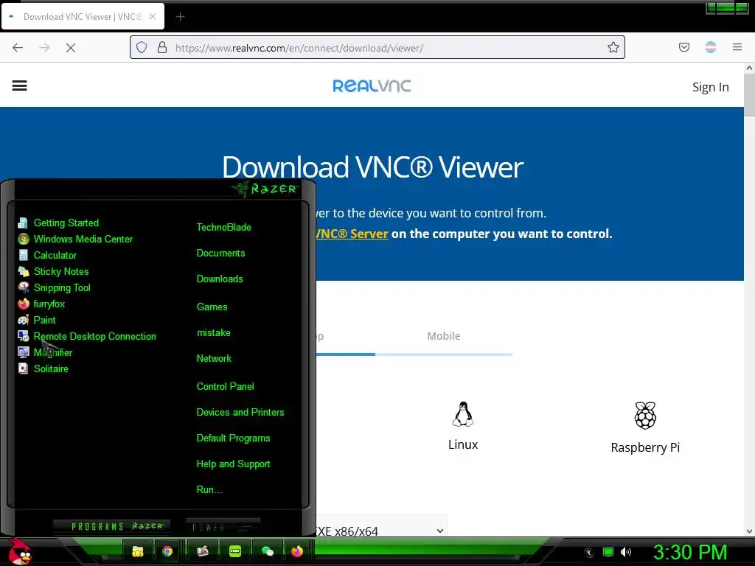
Task: Open Paint from start menu
Action: point(37,320)
